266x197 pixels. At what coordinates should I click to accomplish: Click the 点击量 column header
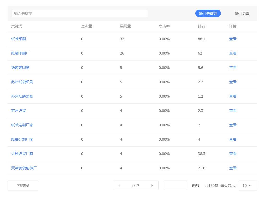pyautogui.click(x=87, y=26)
